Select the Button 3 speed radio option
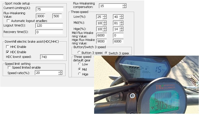Viewport: 199px width, 115px height. [79, 53]
